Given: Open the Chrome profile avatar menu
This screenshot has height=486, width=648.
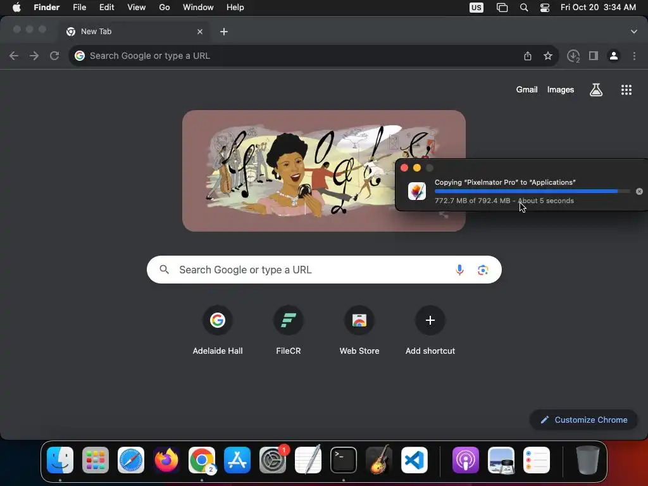Looking at the screenshot, I should tap(614, 56).
